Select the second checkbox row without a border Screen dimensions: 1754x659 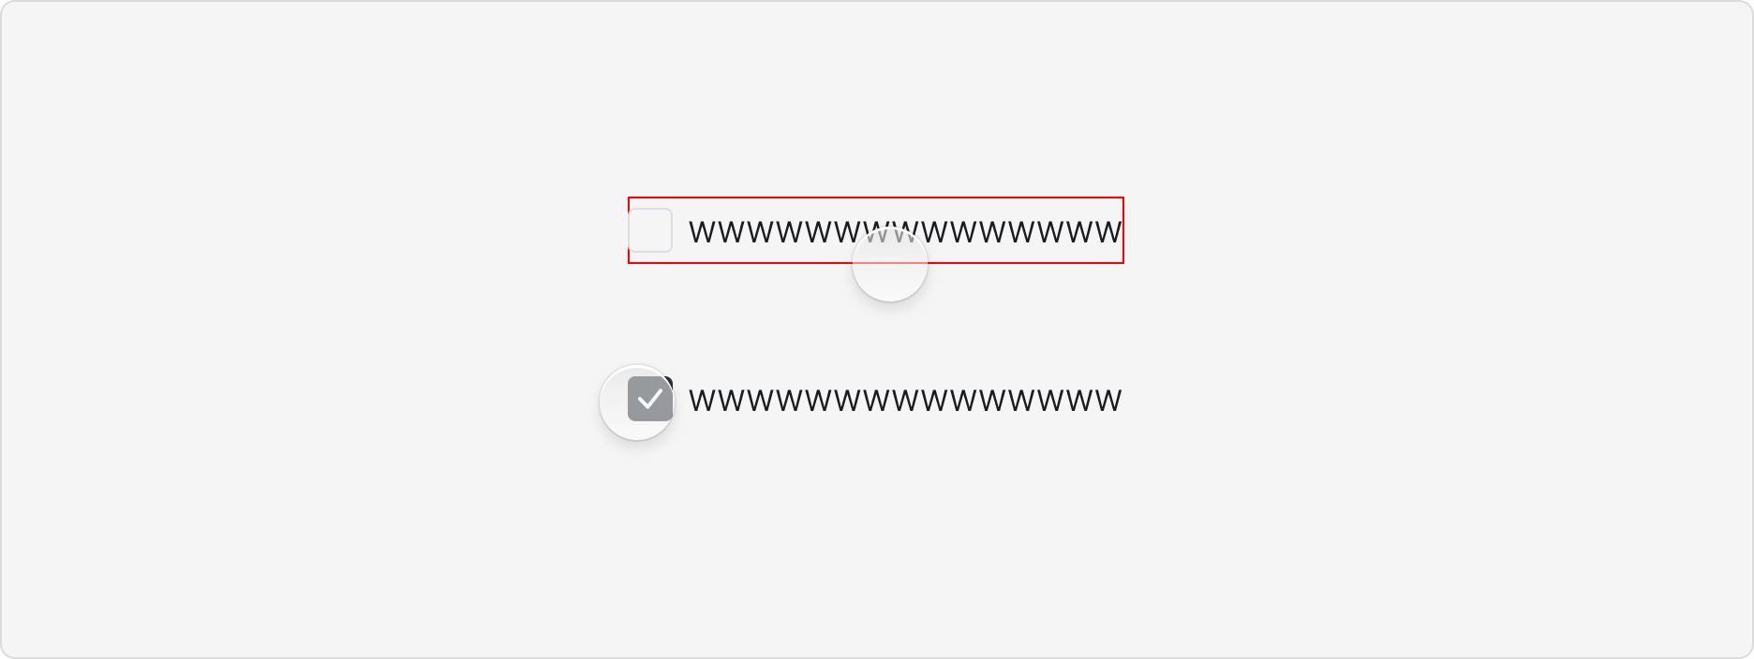(876, 399)
